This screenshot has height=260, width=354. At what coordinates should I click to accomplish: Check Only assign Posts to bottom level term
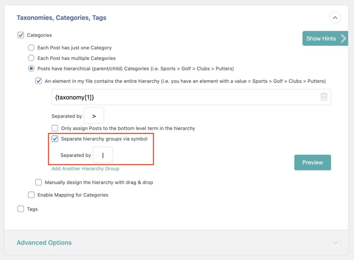(x=55, y=128)
